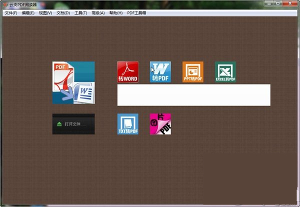300x207 pixels.
Task: Click the white panel below the converter icons
Action: (x=193, y=95)
